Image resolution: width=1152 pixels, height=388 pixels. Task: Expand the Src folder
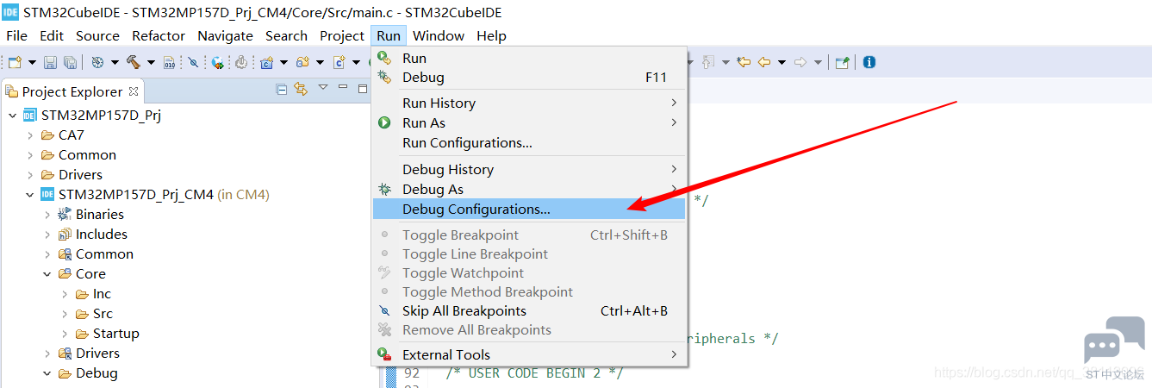tap(65, 314)
